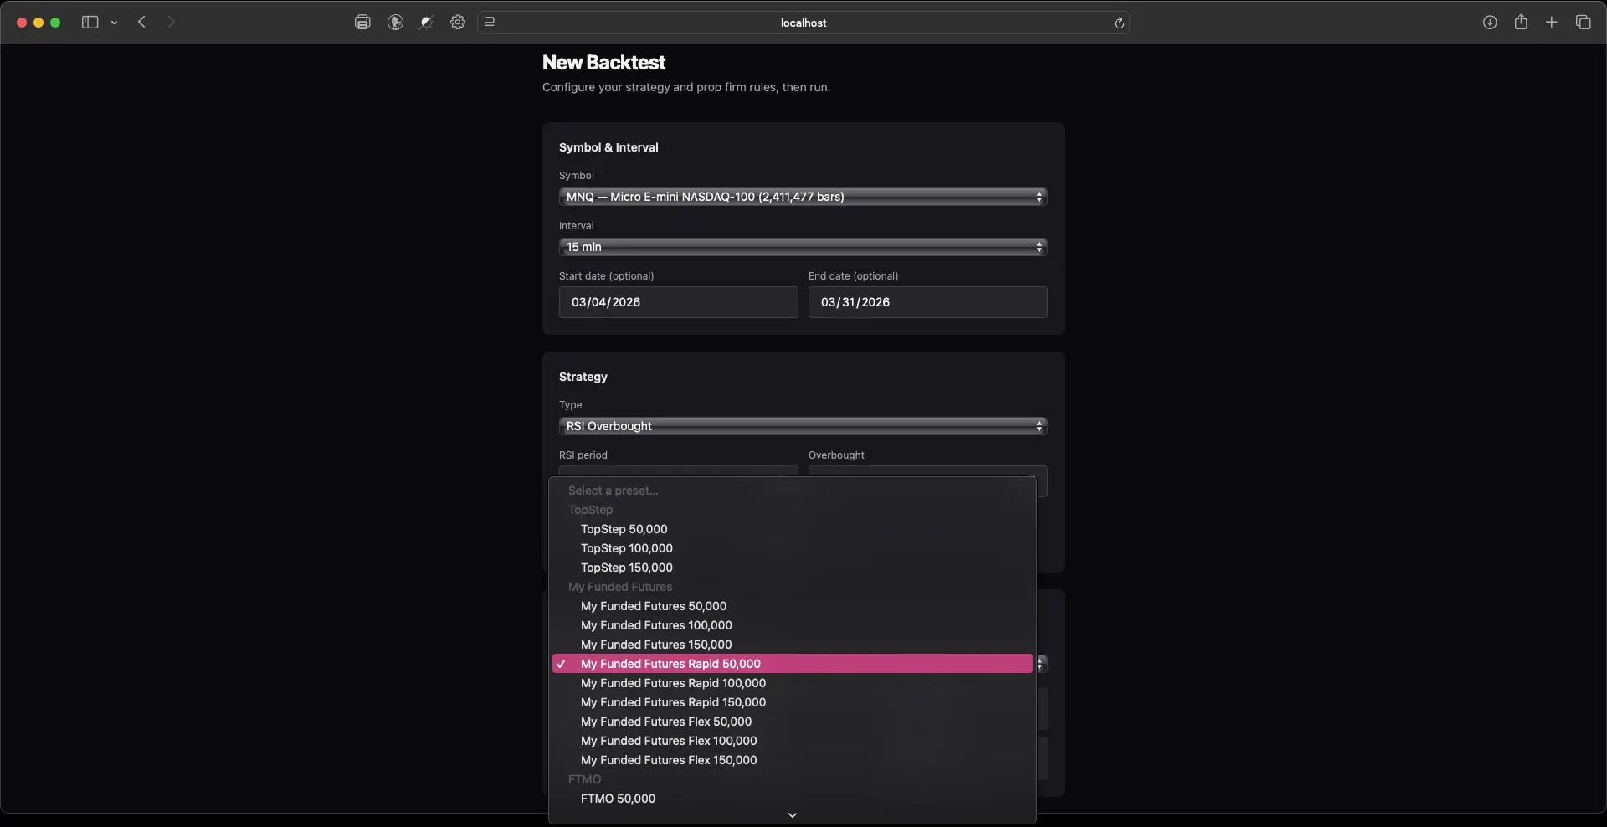Select the TopStep 100,000 preset
Screen dimensions: 1607x827
click(626, 548)
